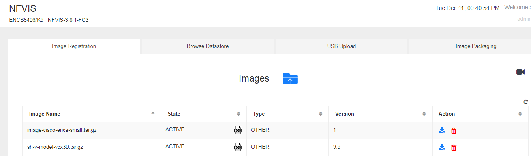The width and height of the screenshot is (531, 156).
Task: Select the Image Registration tab
Action: (x=74, y=46)
